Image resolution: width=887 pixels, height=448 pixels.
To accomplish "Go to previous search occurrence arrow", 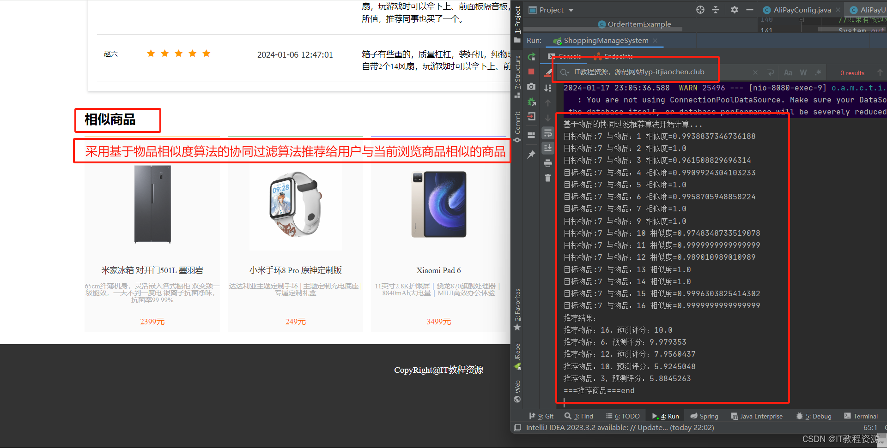I will click(x=880, y=72).
